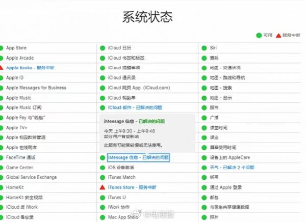The height and width of the screenshot is (222, 306).
Task: Click the Apple Music 订阅 row
Action: 23,107
